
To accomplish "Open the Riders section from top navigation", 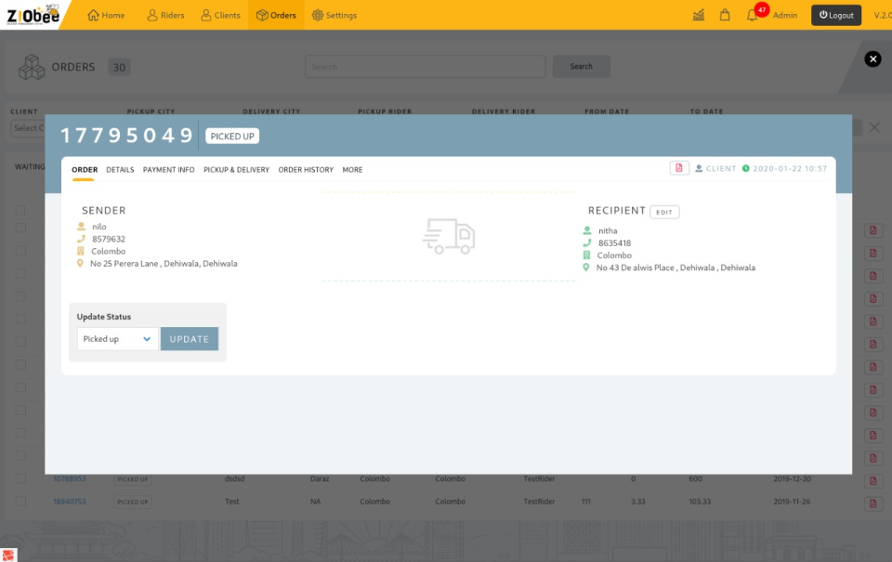I will [x=164, y=15].
